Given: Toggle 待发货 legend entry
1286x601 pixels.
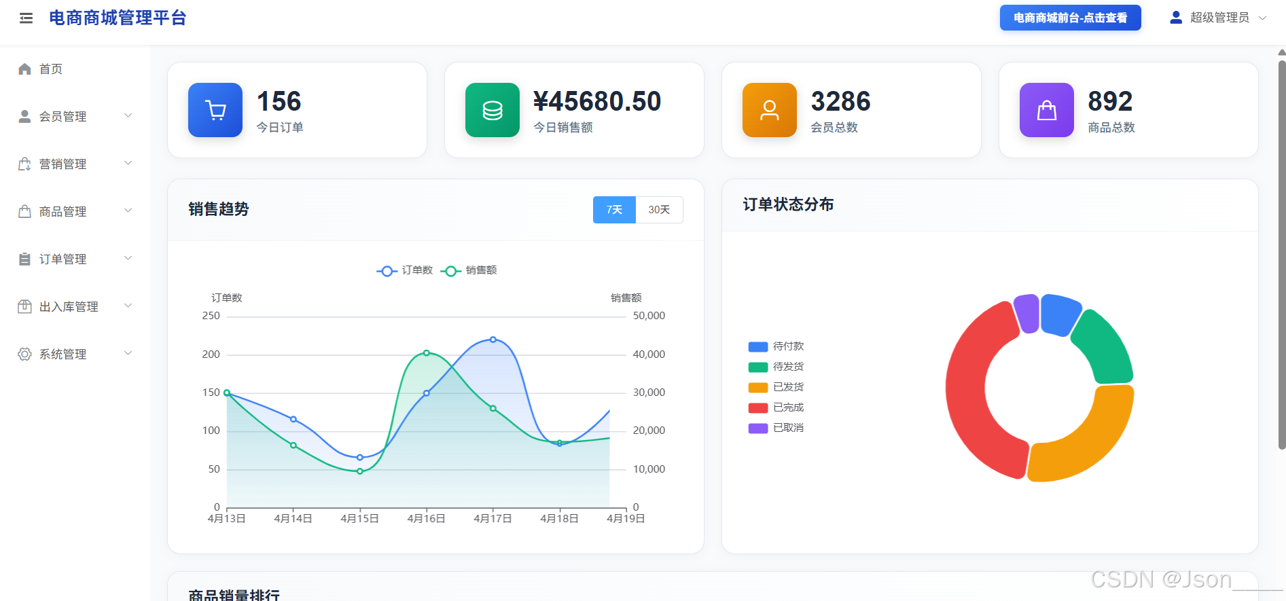Looking at the screenshot, I should pyautogui.click(x=776, y=367).
